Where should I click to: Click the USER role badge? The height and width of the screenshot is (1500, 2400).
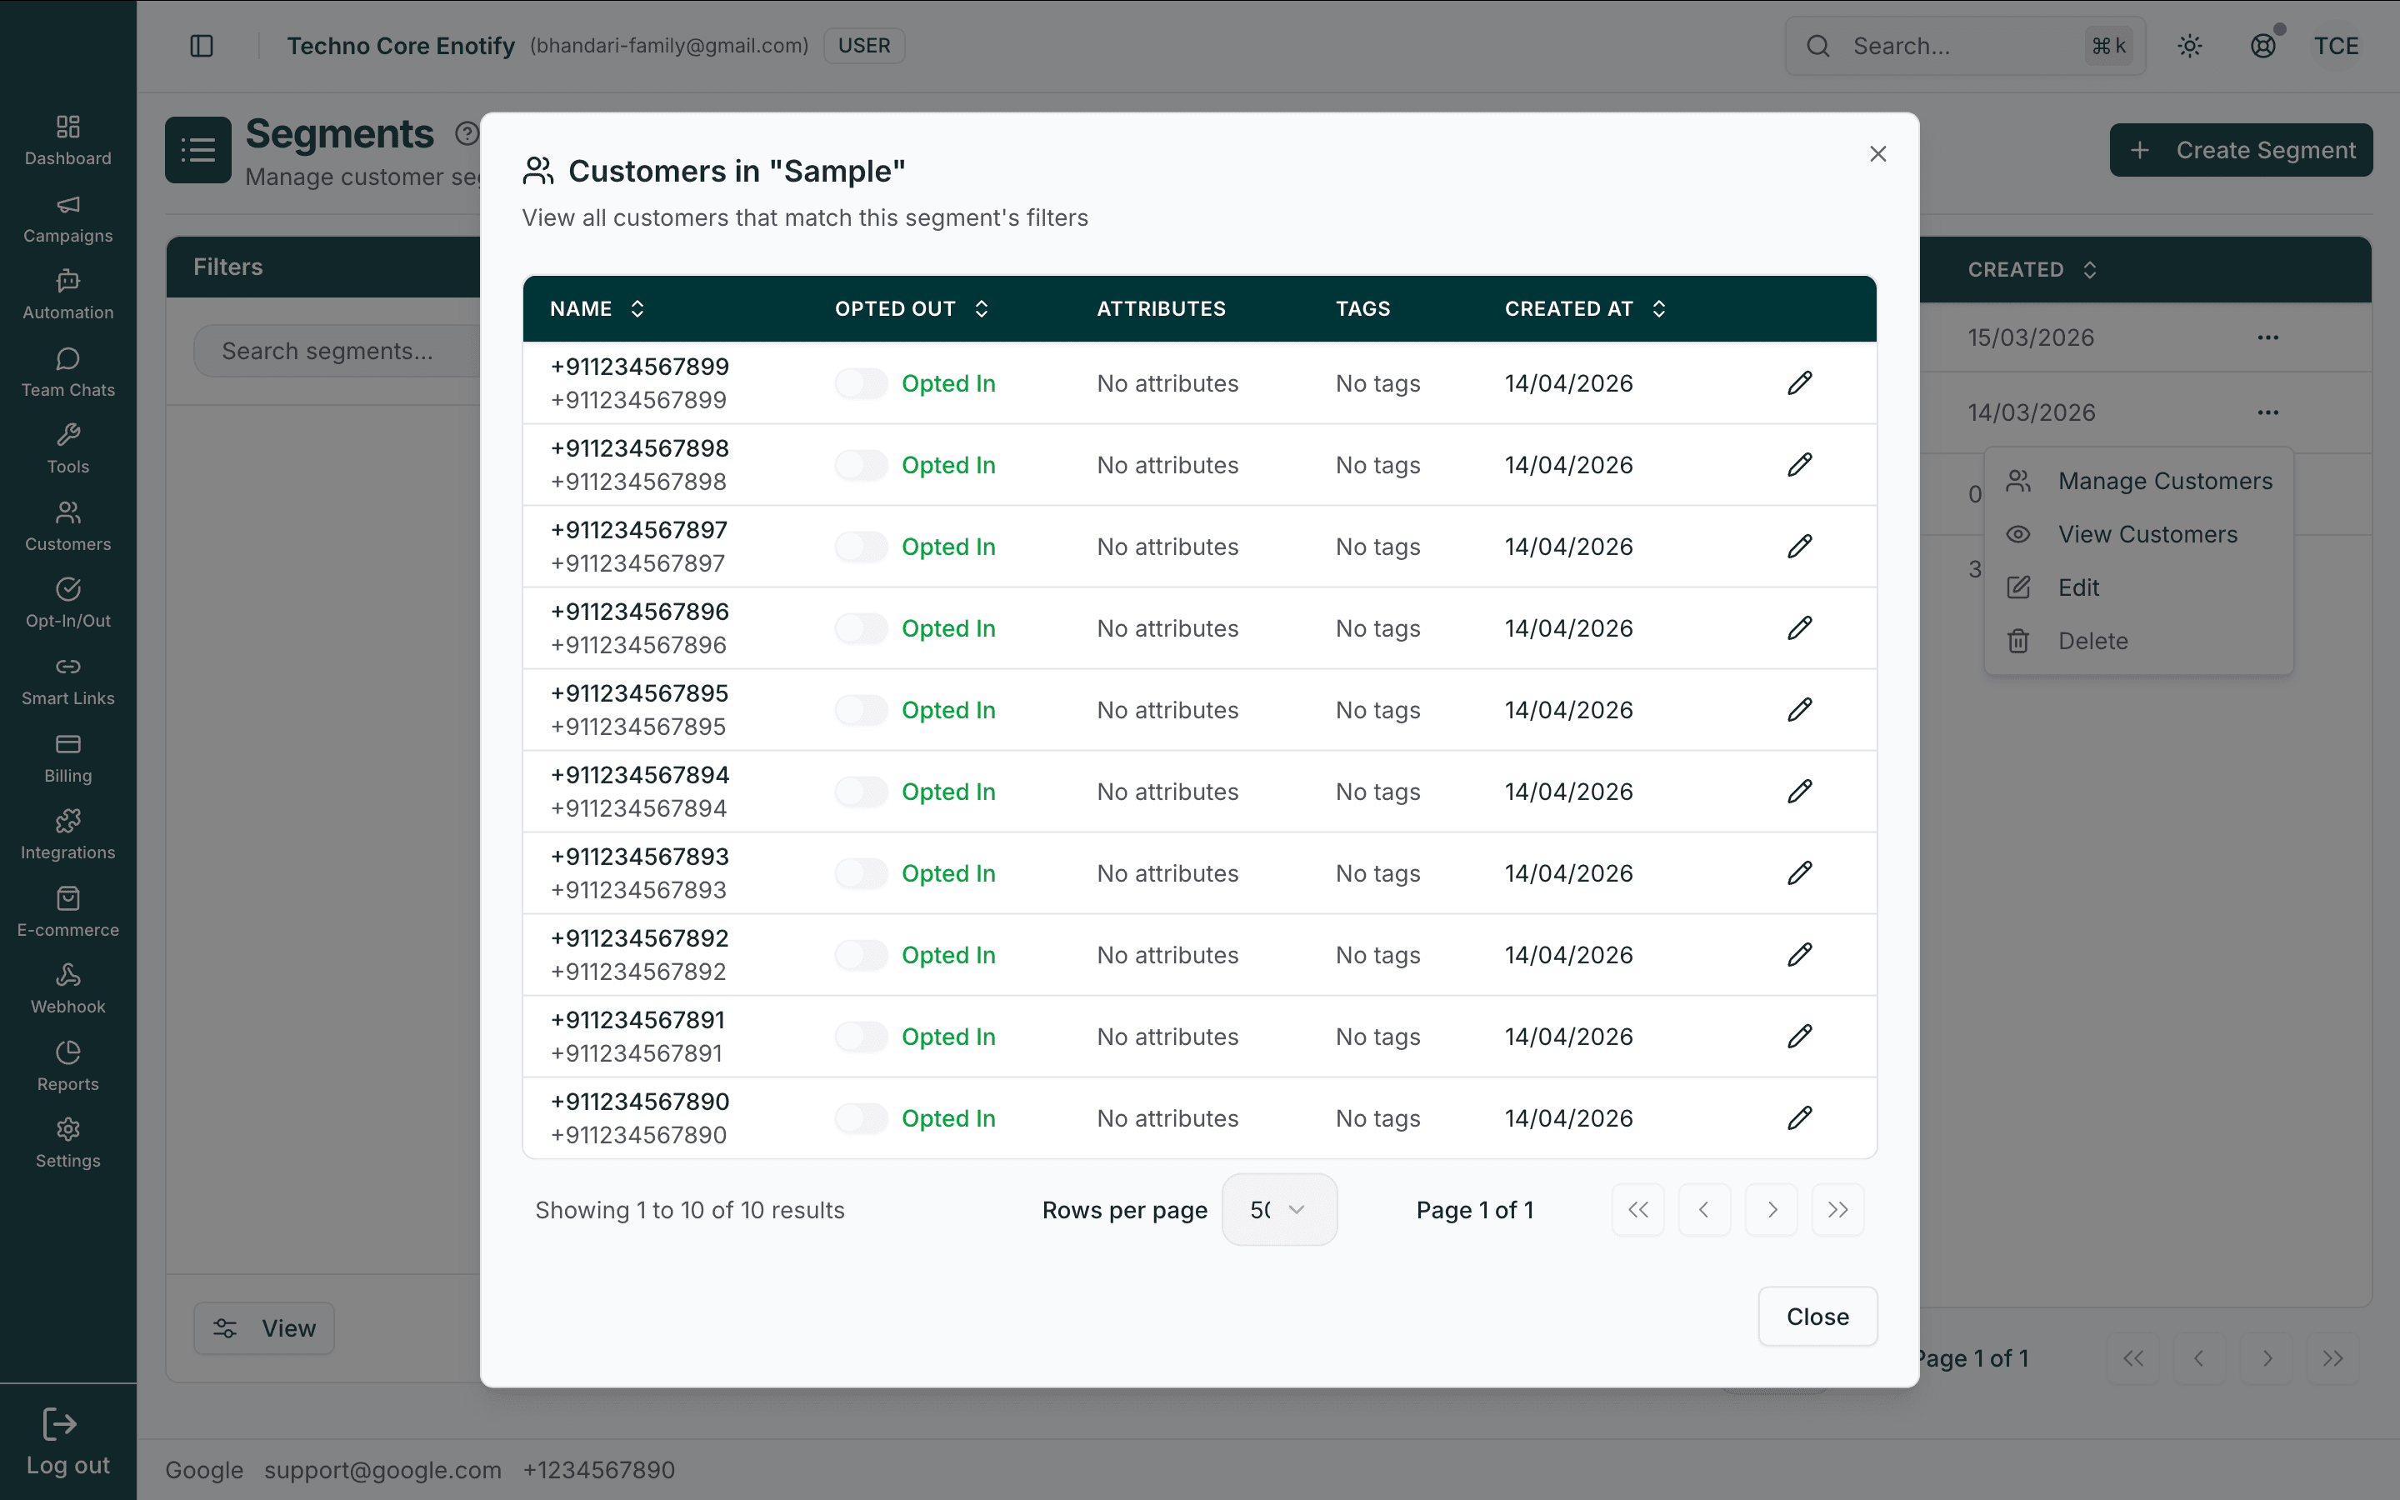864,46
